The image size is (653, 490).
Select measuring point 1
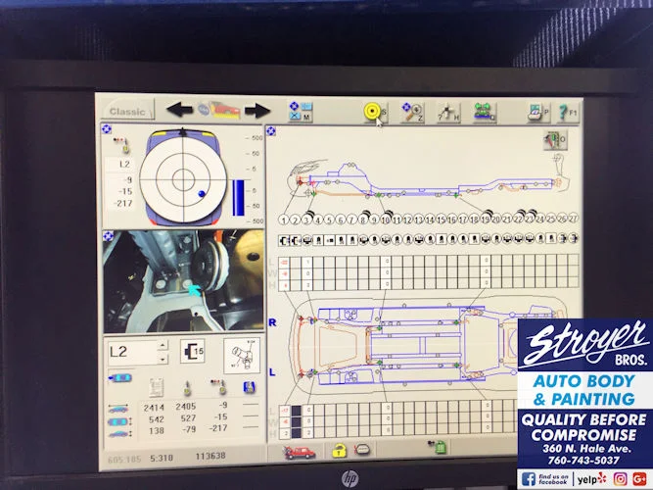coord(284,220)
